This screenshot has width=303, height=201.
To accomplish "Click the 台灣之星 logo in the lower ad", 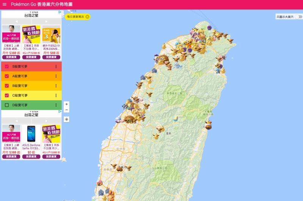I will point(31,114).
